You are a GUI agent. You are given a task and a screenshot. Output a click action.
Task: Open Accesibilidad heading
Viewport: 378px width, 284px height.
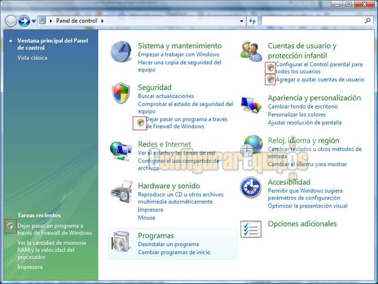[289, 182]
